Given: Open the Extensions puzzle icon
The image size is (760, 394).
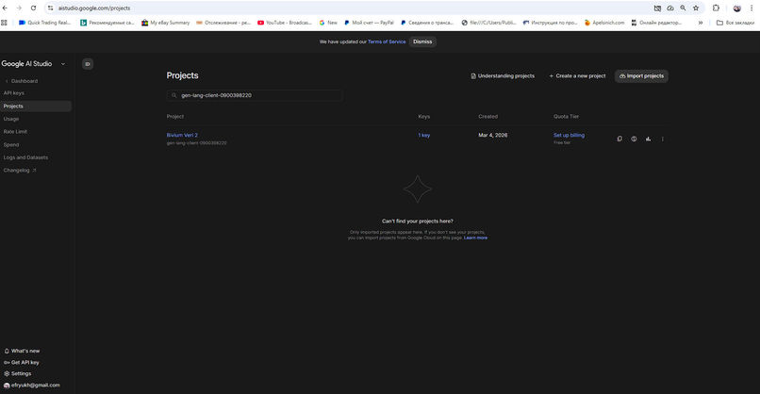Looking at the screenshot, I should click(x=716, y=8).
